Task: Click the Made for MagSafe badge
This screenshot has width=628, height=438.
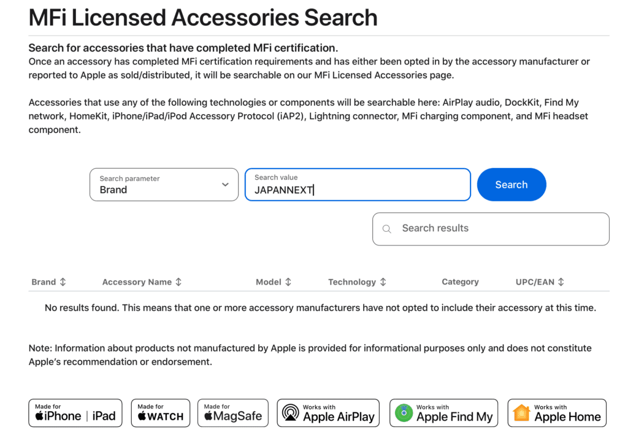Action: pyautogui.click(x=233, y=413)
